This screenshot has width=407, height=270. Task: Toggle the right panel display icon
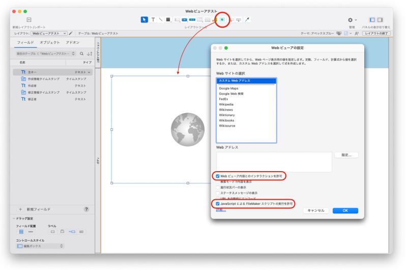(x=380, y=20)
